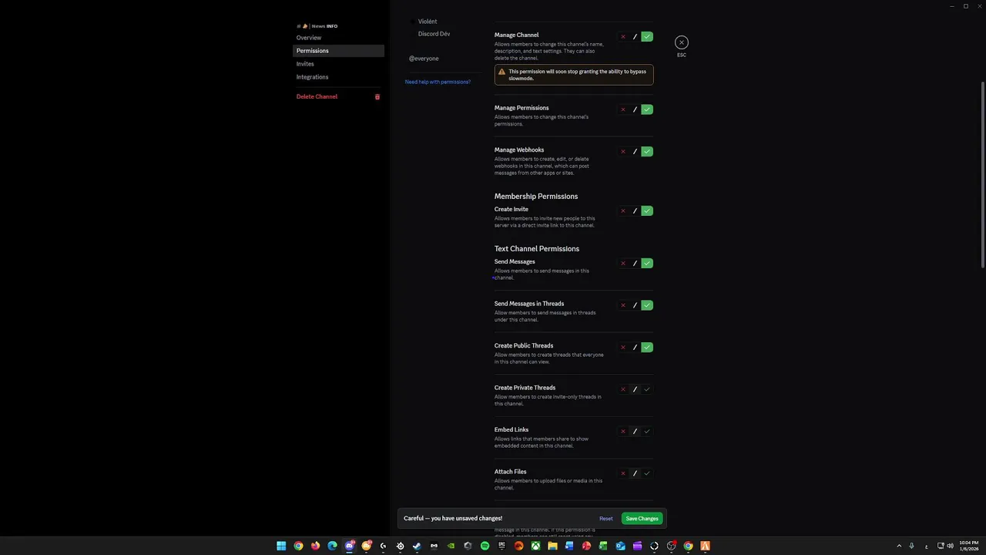Go to the Integrations tab
Viewport: 986px width, 555px height.
(338, 77)
